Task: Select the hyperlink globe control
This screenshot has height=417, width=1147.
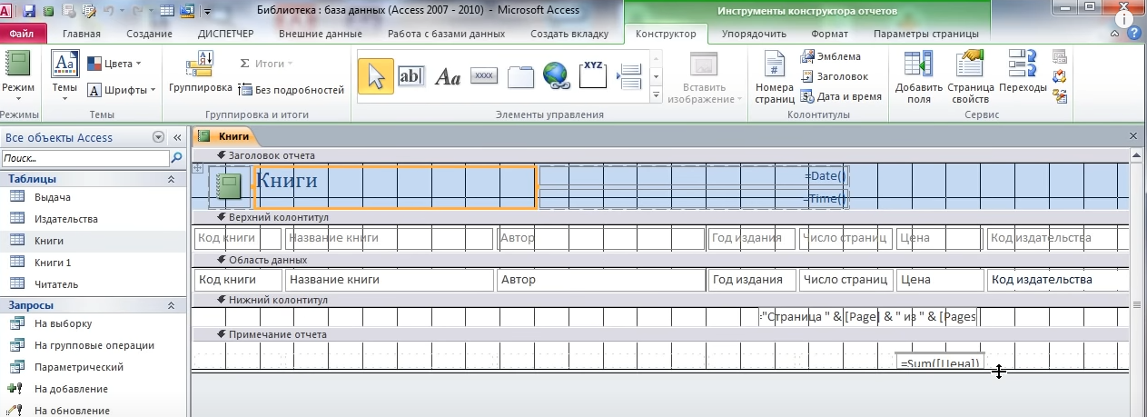Action: [556, 76]
